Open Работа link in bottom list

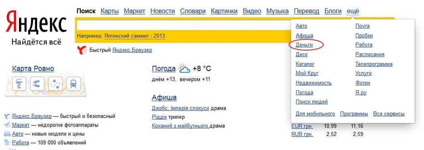(21, 143)
